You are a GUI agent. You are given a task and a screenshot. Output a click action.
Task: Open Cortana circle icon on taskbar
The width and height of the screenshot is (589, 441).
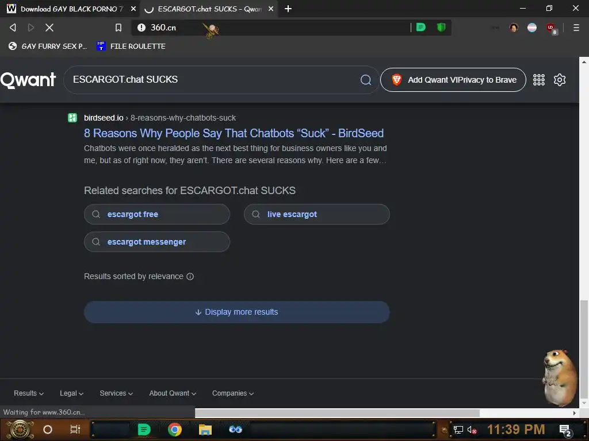click(x=48, y=430)
